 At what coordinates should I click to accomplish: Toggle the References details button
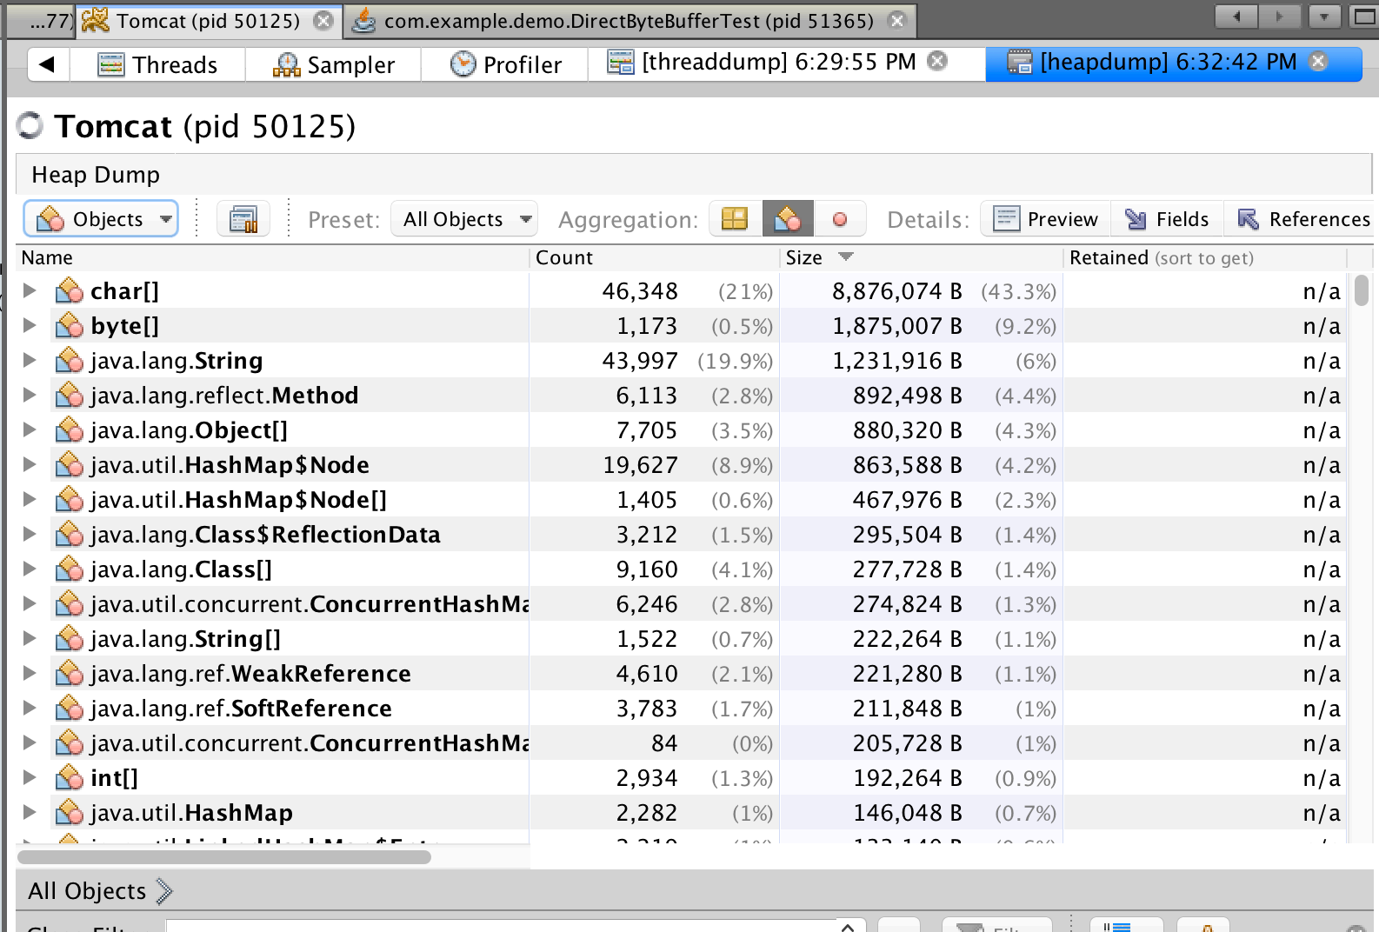[x=1302, y=219]
